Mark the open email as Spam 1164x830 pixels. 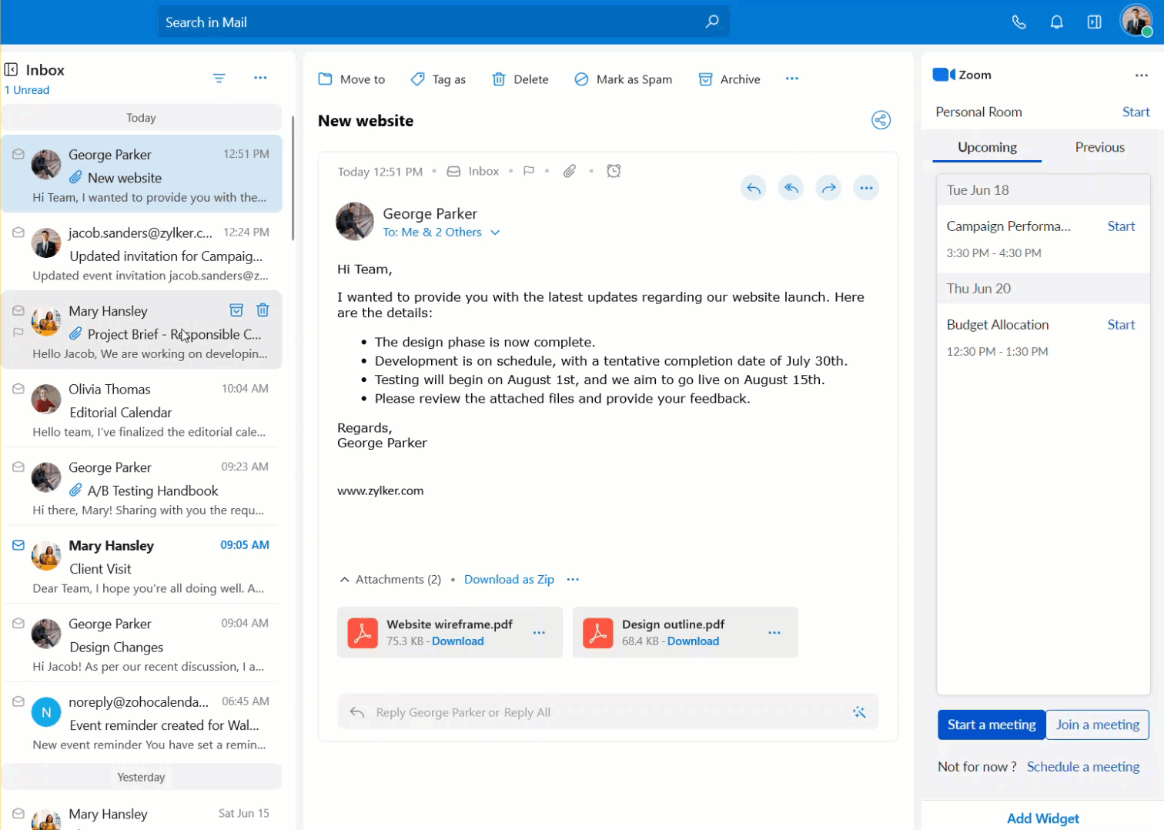tap(623, 79)
